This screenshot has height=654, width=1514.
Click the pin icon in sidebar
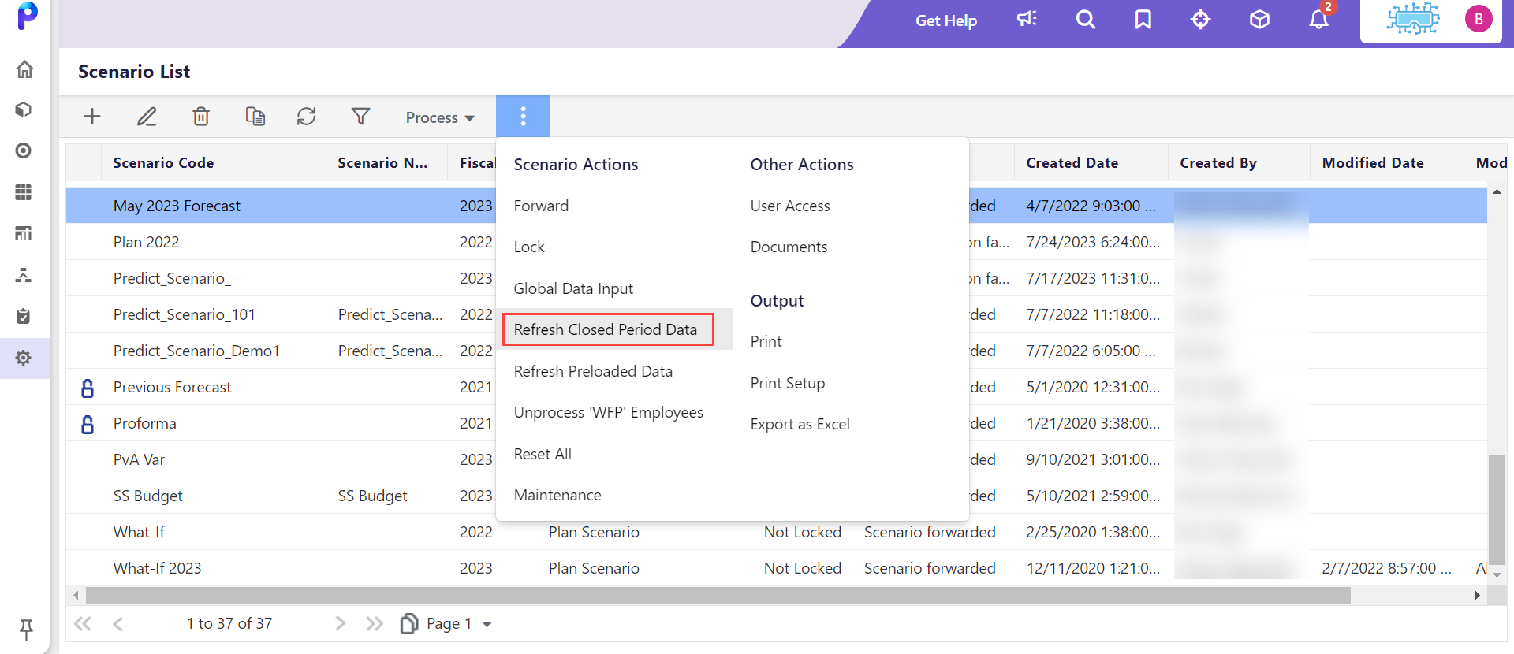[x=26, y=629]
